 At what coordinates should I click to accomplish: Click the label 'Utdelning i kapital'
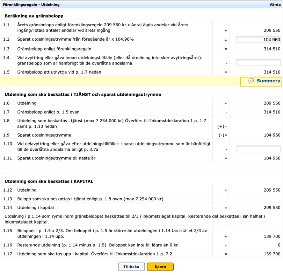pos(36,207)
